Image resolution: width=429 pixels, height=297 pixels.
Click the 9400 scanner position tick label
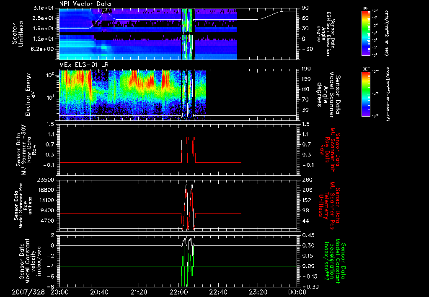coord(48,211)
